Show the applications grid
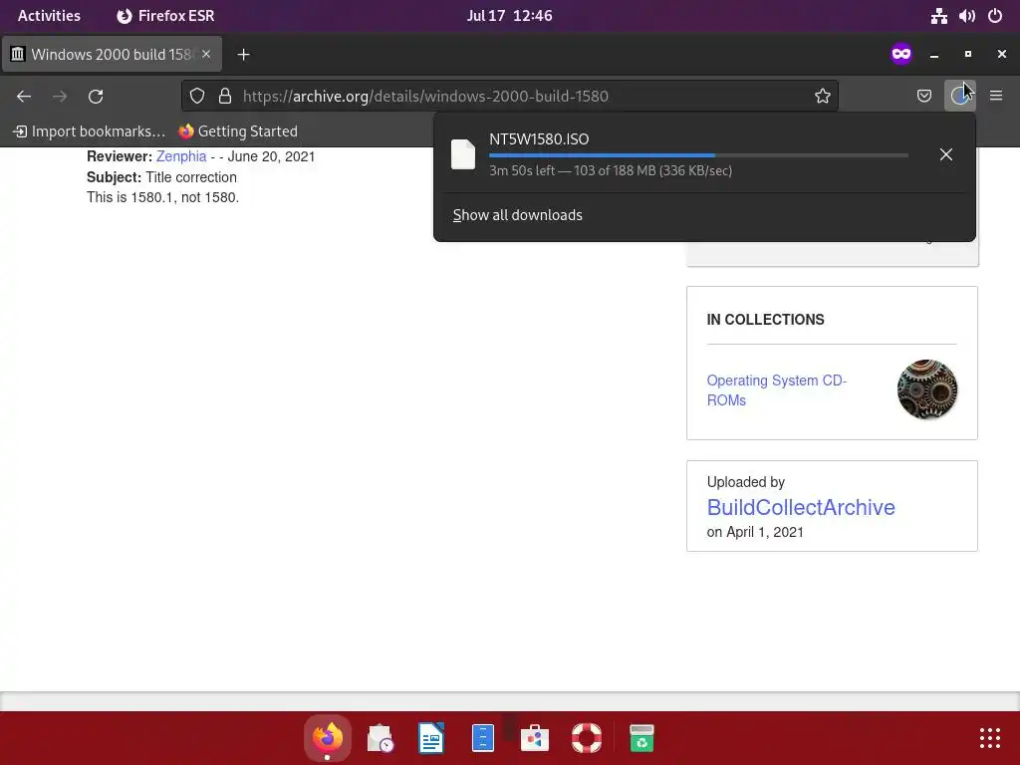The width and height of the screenshot is (1020, 765). [x=989, y=738]
